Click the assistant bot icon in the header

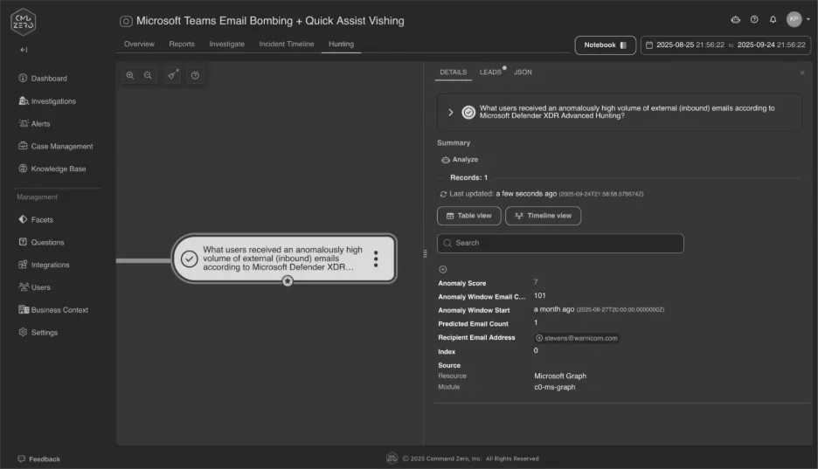736,20
